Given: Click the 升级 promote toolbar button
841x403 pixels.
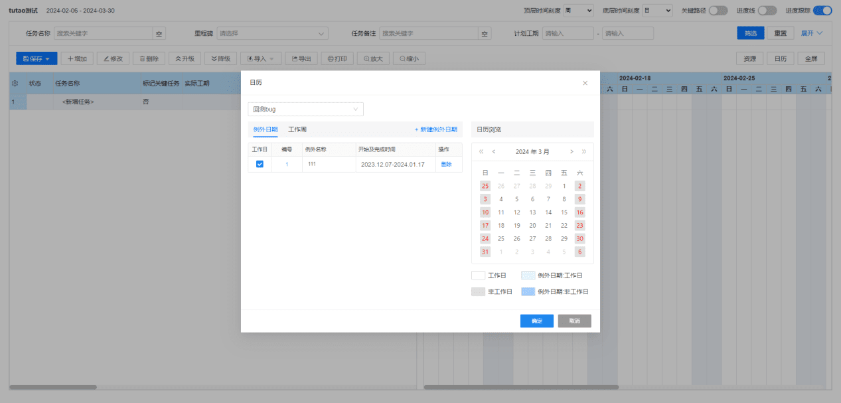Looking at the screenshot, I should click(185, 58).
